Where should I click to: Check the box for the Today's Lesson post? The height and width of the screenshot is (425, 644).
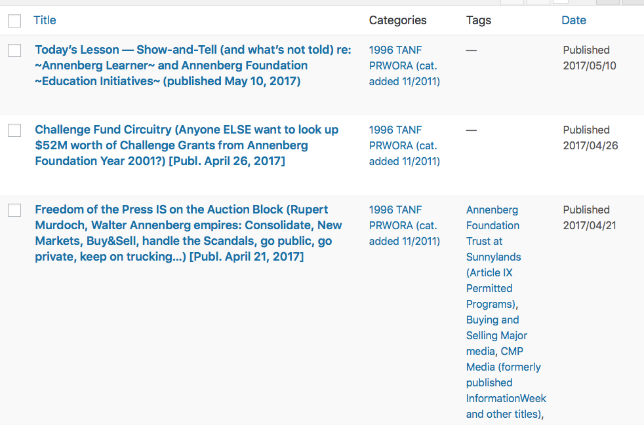(14, 50)
